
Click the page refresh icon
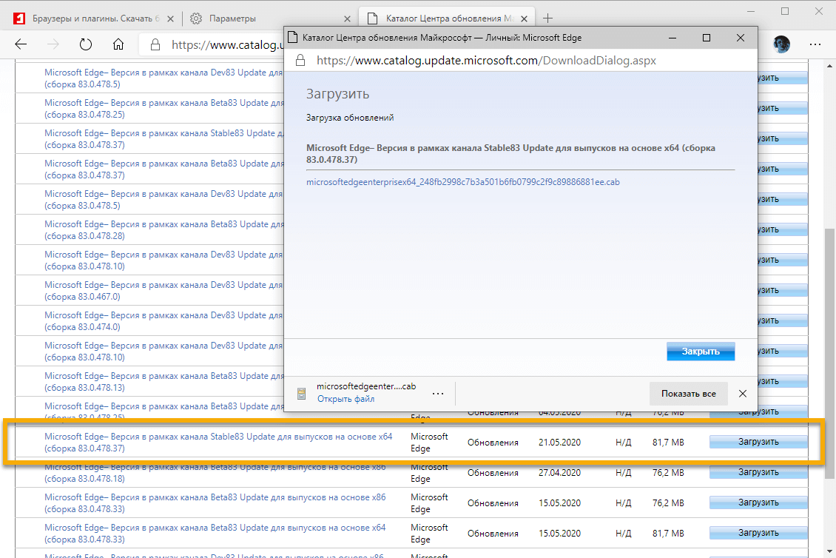point(85,44)
